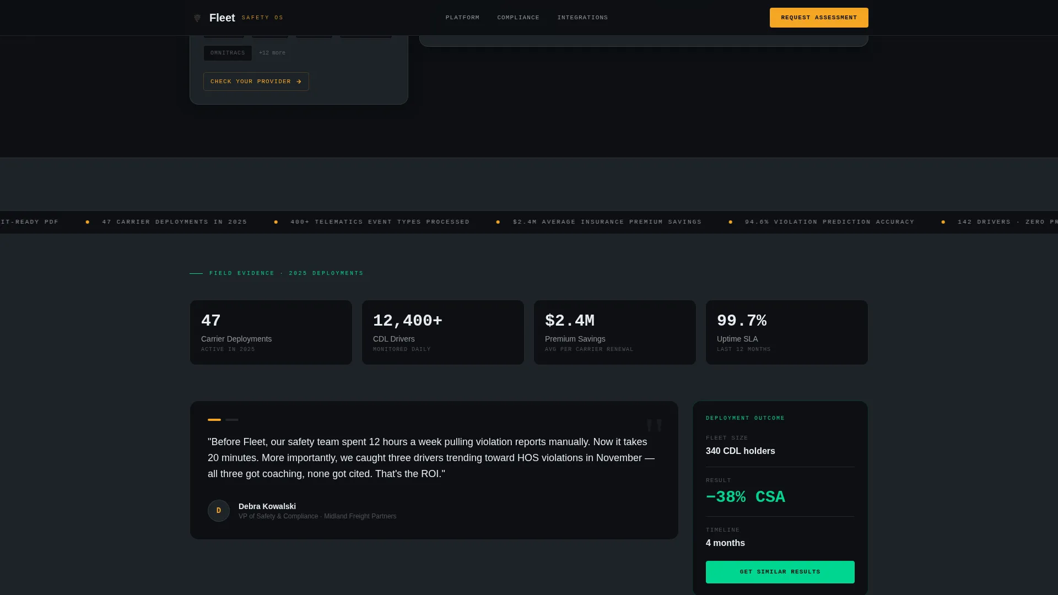Click the +12 more providers text

272,53
